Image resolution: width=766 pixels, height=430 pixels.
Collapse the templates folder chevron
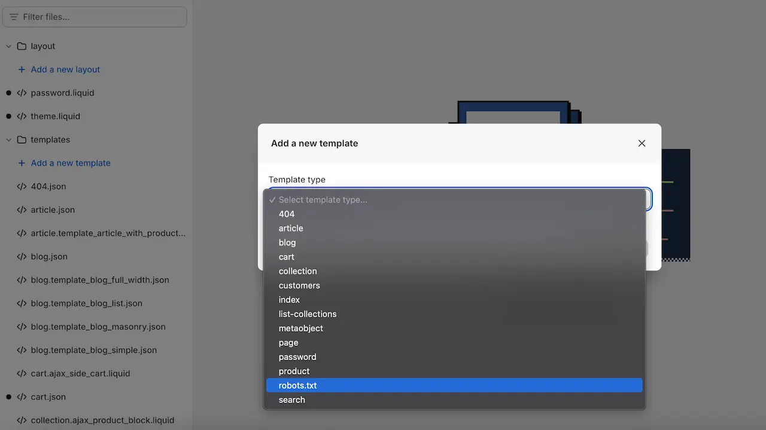(x=8, y=140)
